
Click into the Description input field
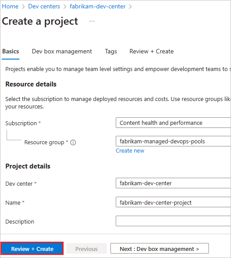pos(173,221)
